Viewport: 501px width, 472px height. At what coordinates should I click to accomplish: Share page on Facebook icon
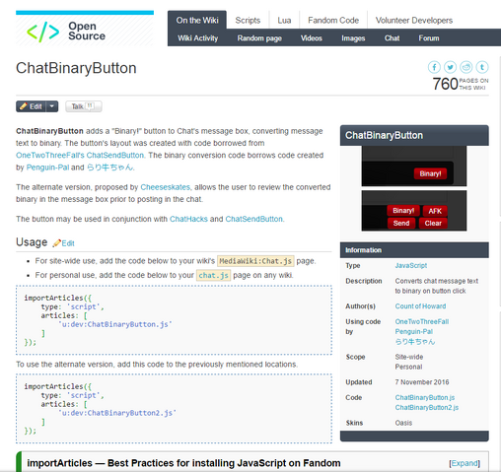click(x=434, y=67)
